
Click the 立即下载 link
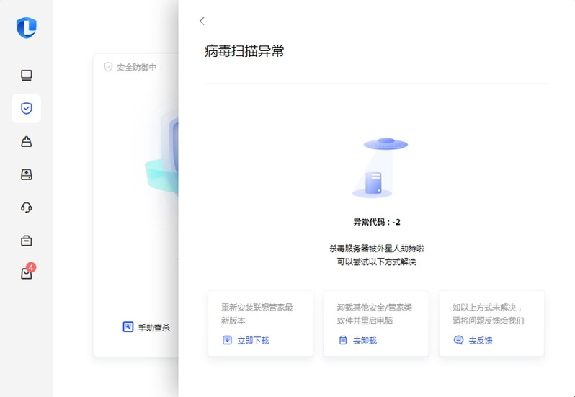point(253,340)
